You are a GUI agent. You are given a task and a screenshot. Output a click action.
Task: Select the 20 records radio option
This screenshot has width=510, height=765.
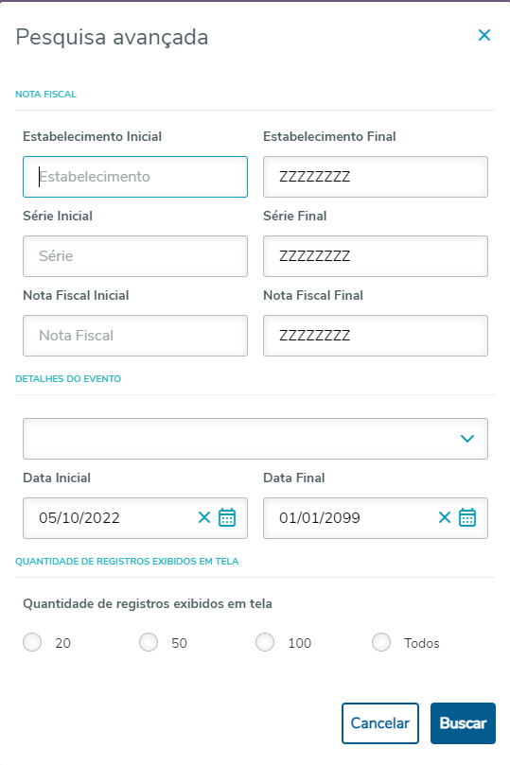point(32,642)
